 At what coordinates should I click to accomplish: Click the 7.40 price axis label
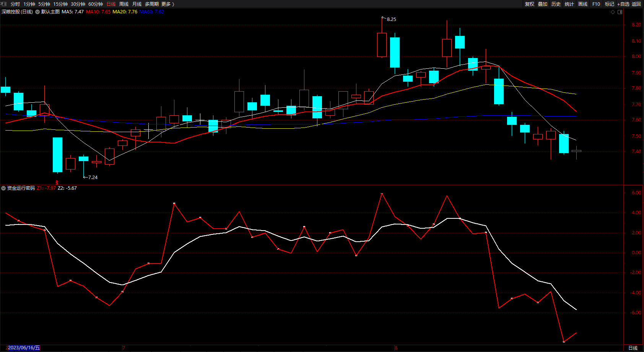(636, 152)
